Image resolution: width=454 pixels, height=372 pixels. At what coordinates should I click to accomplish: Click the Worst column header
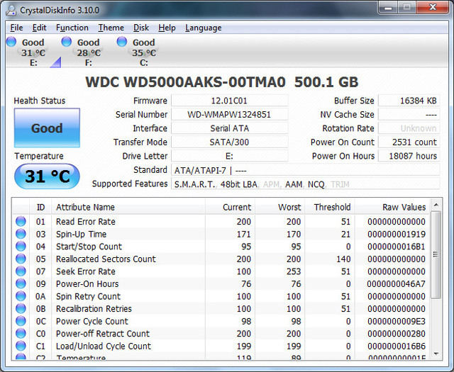click(279, 207)
